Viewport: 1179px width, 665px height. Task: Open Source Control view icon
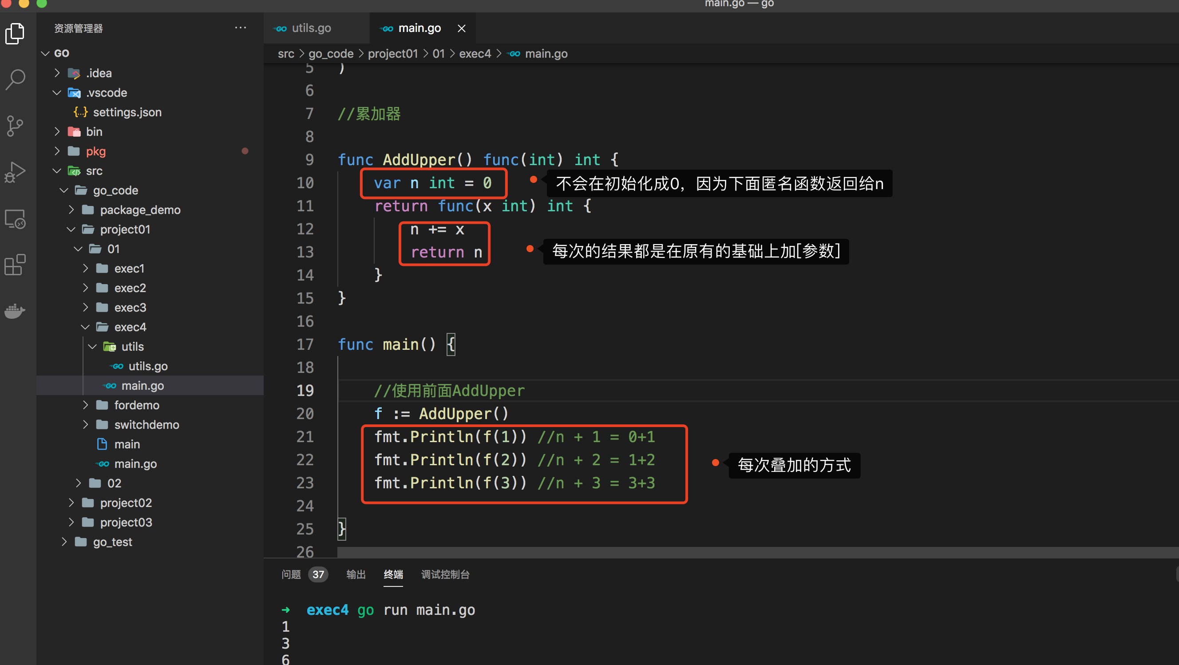15,126
